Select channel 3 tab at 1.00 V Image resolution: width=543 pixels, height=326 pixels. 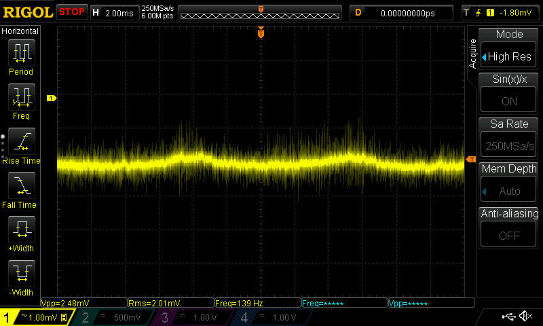193,317
